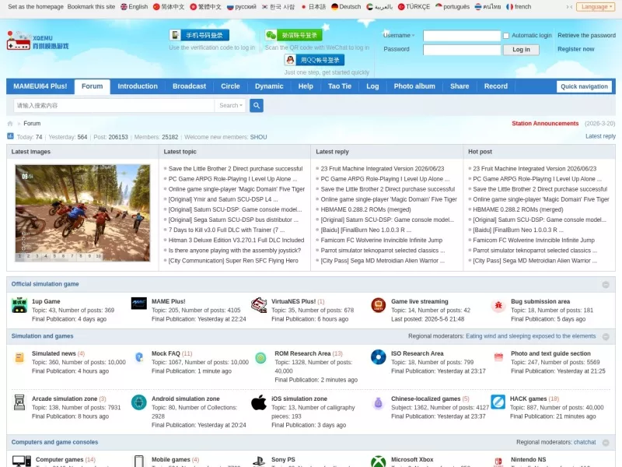This screenshot has width=622, height=467.
Task: Select slide 5 in the image slideshow
Action: (x=54, y=256)
